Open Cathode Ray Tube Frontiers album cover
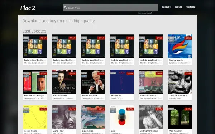The height and width of the screenshot is (134, 215). 180,81
